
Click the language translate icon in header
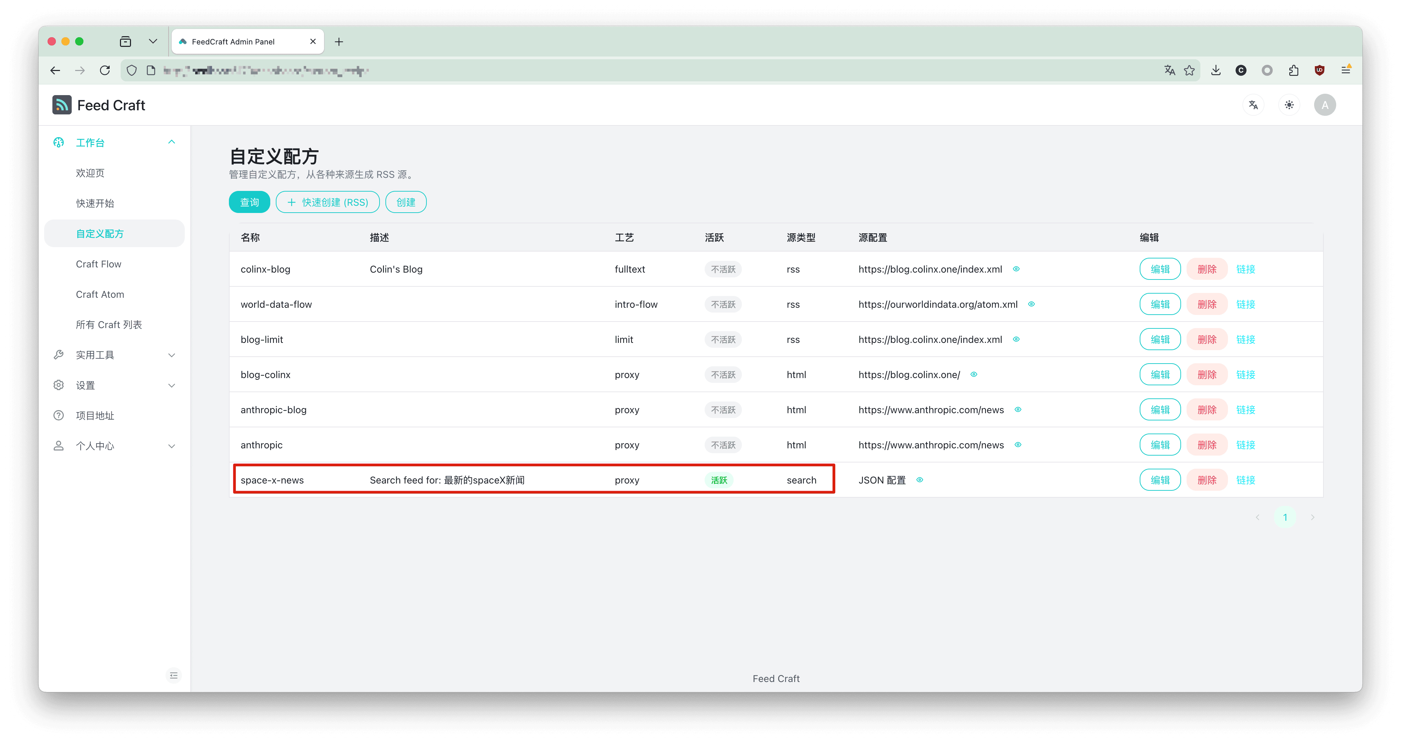[x=1253, y=105]
